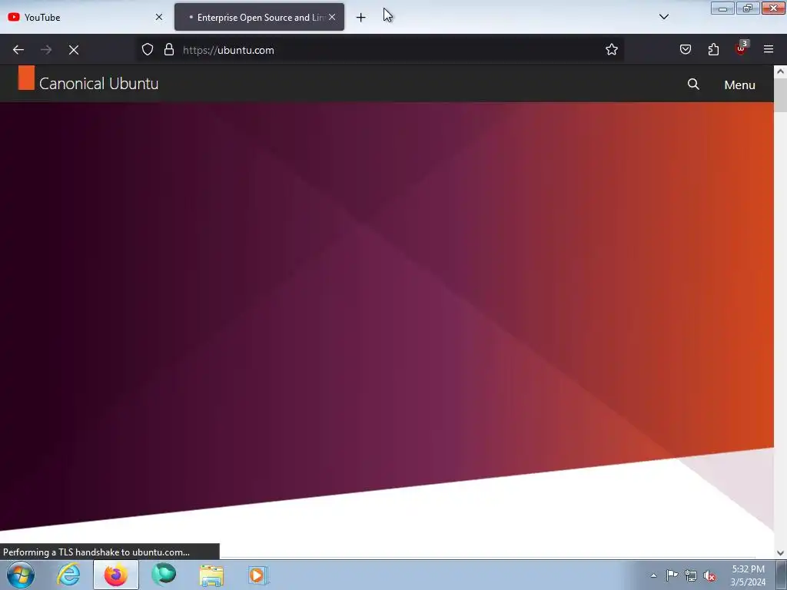Stop loading the ubuntu.com page
Image resolution: width=787 pixels, height=590 pixels.
tap(74, 50)
